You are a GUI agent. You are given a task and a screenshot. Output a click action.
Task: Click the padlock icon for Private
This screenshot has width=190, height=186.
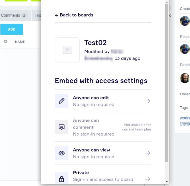coord(61,179)
